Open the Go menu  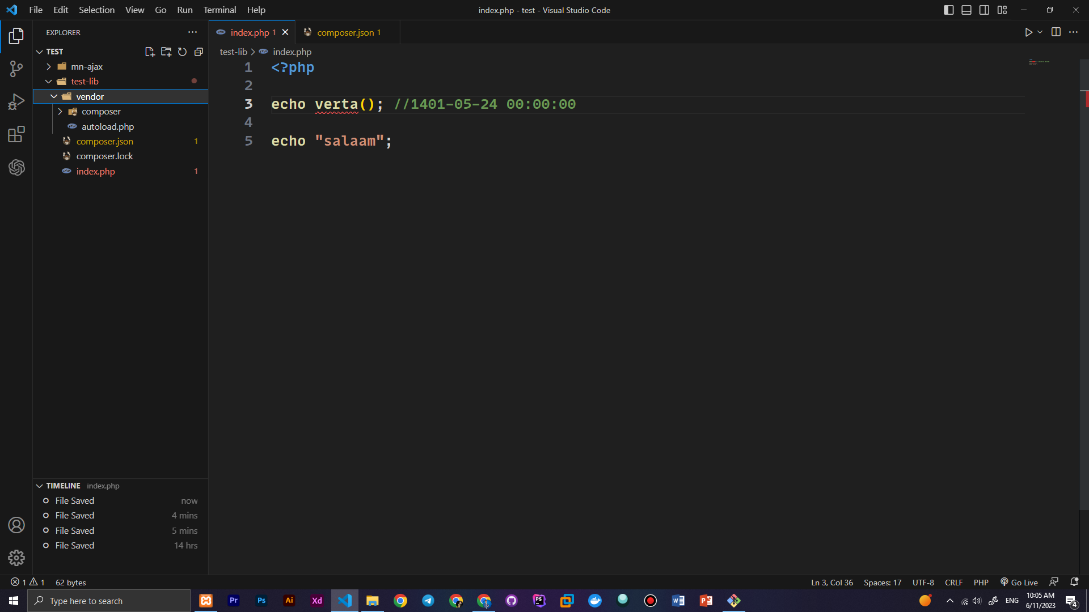[x=161, y=10]
